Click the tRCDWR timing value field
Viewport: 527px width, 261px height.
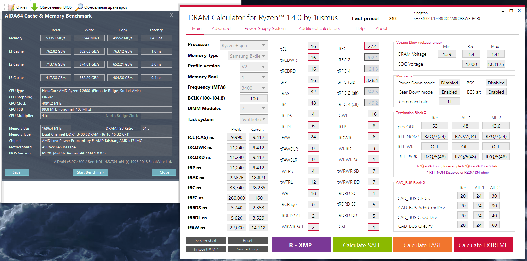click(313, 58)
